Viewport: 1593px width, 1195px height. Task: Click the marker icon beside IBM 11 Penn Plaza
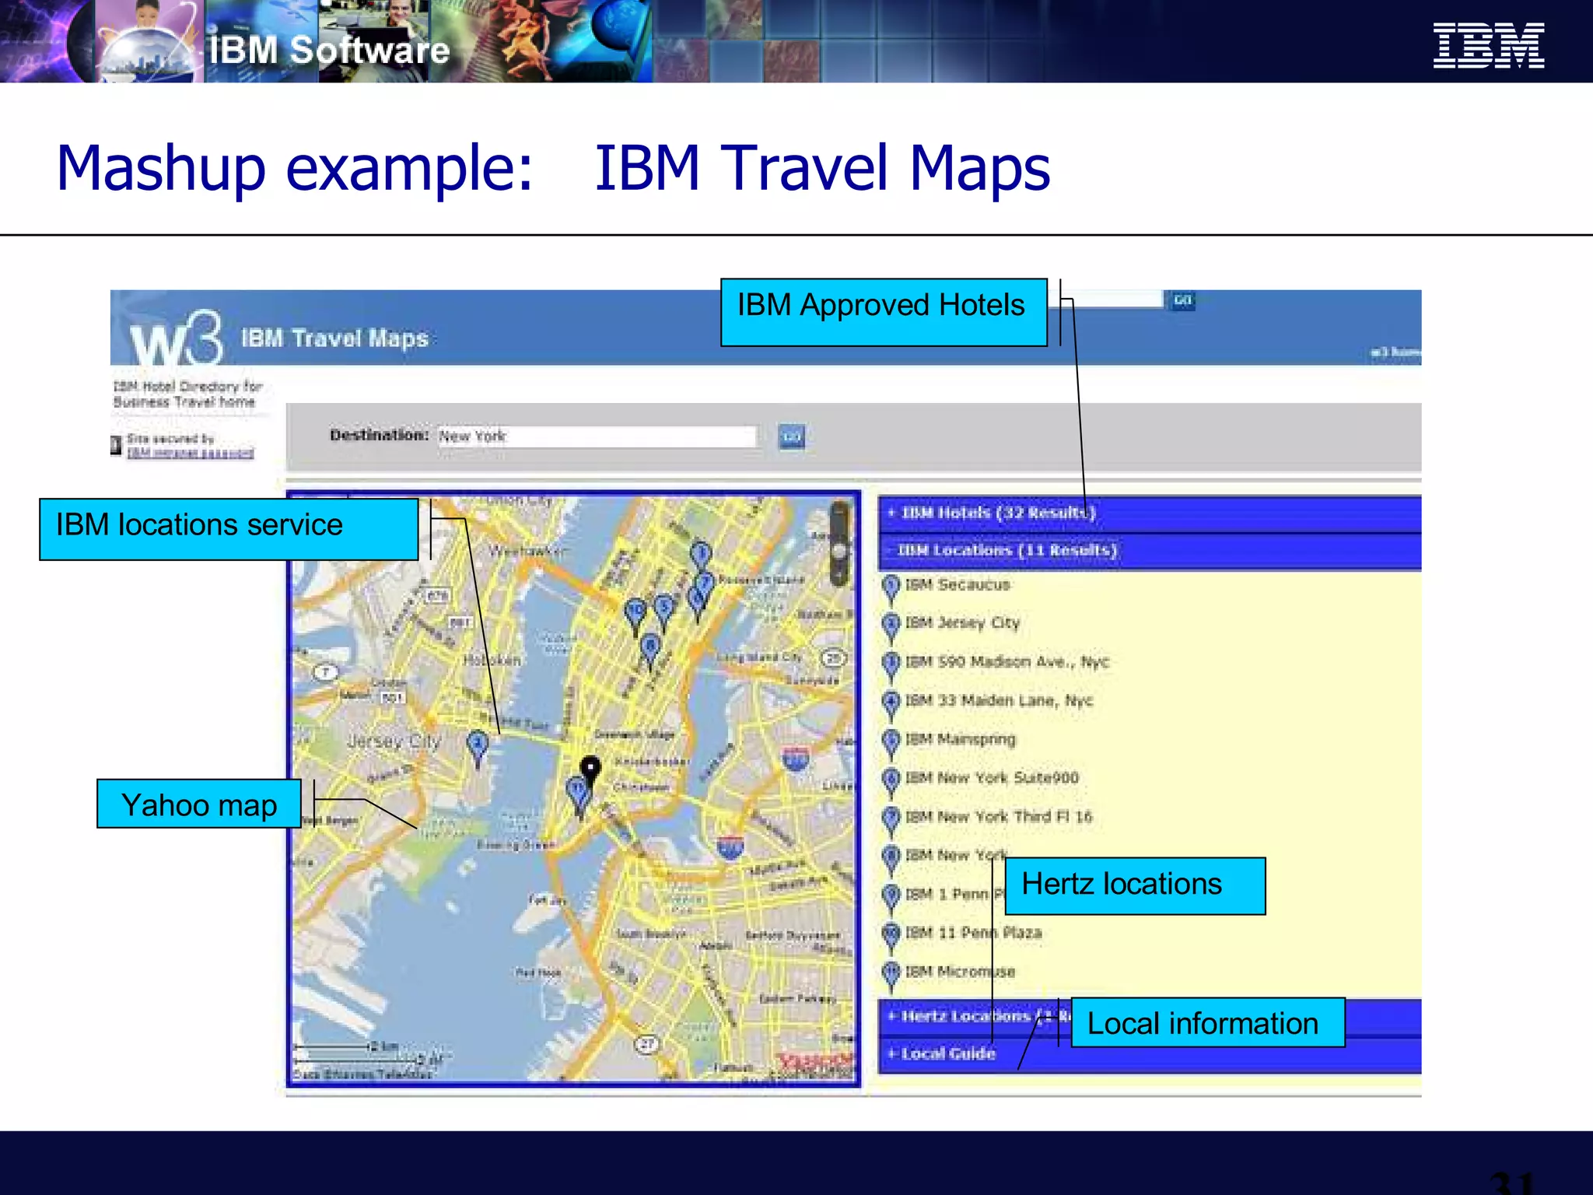coord(891,937)
